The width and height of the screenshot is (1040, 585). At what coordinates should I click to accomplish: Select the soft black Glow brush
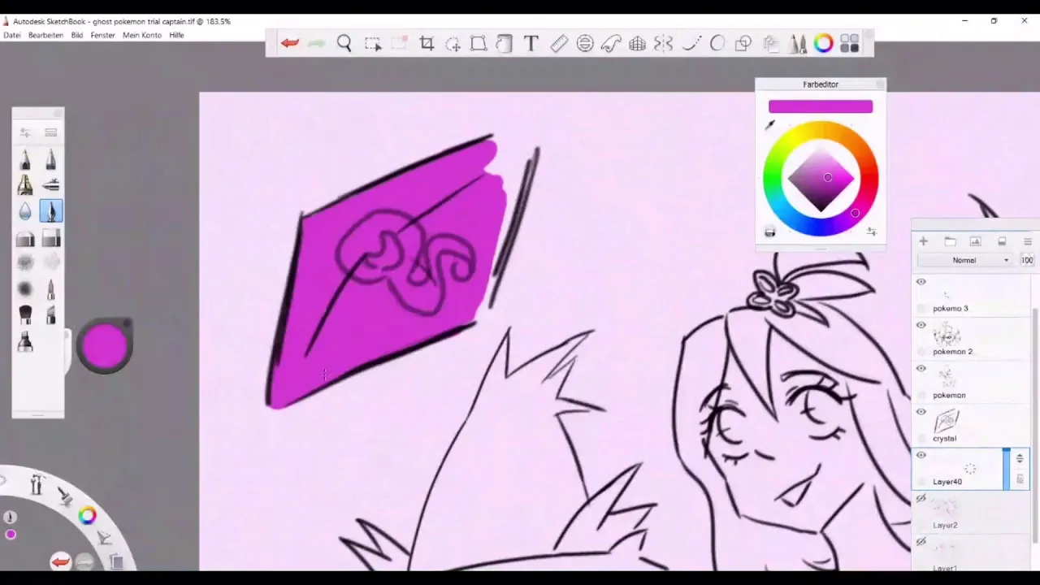(25, 289)
